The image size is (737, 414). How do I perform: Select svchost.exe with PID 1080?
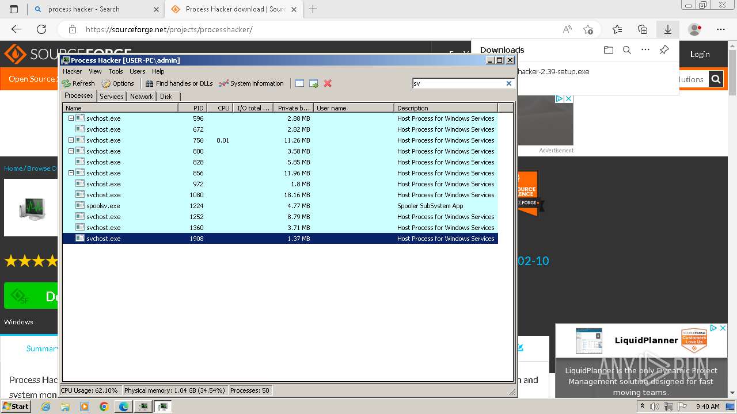pos(280,195)
